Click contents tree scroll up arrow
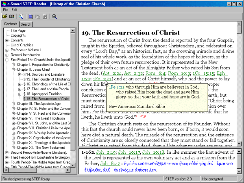244x183 pixels. click(x=73, y=30)
